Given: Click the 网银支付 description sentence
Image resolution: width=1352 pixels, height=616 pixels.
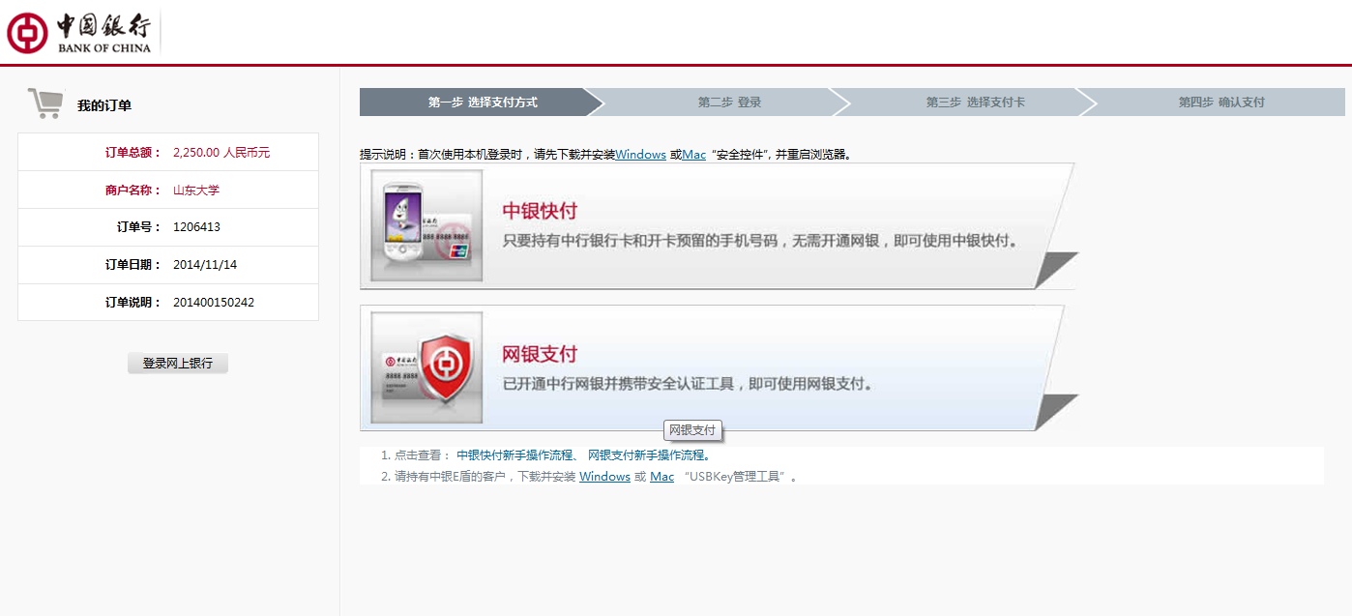Looking at the screenshot, I should [688, 384].
